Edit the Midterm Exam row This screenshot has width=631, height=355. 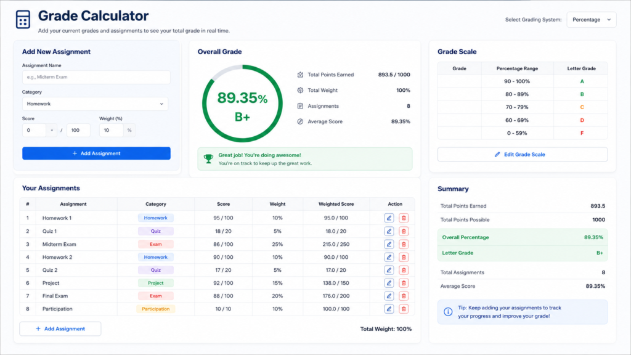tap(389, 244)
